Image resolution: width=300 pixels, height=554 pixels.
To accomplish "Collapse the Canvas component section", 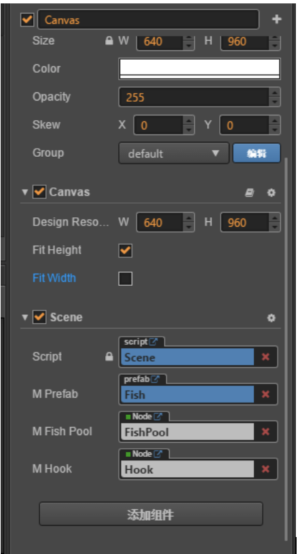I will coord(24,192).
